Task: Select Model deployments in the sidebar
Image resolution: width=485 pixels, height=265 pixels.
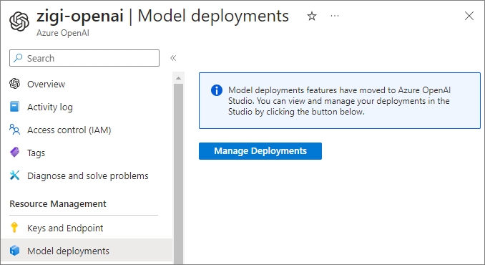Action: click(x=87, y=251)
